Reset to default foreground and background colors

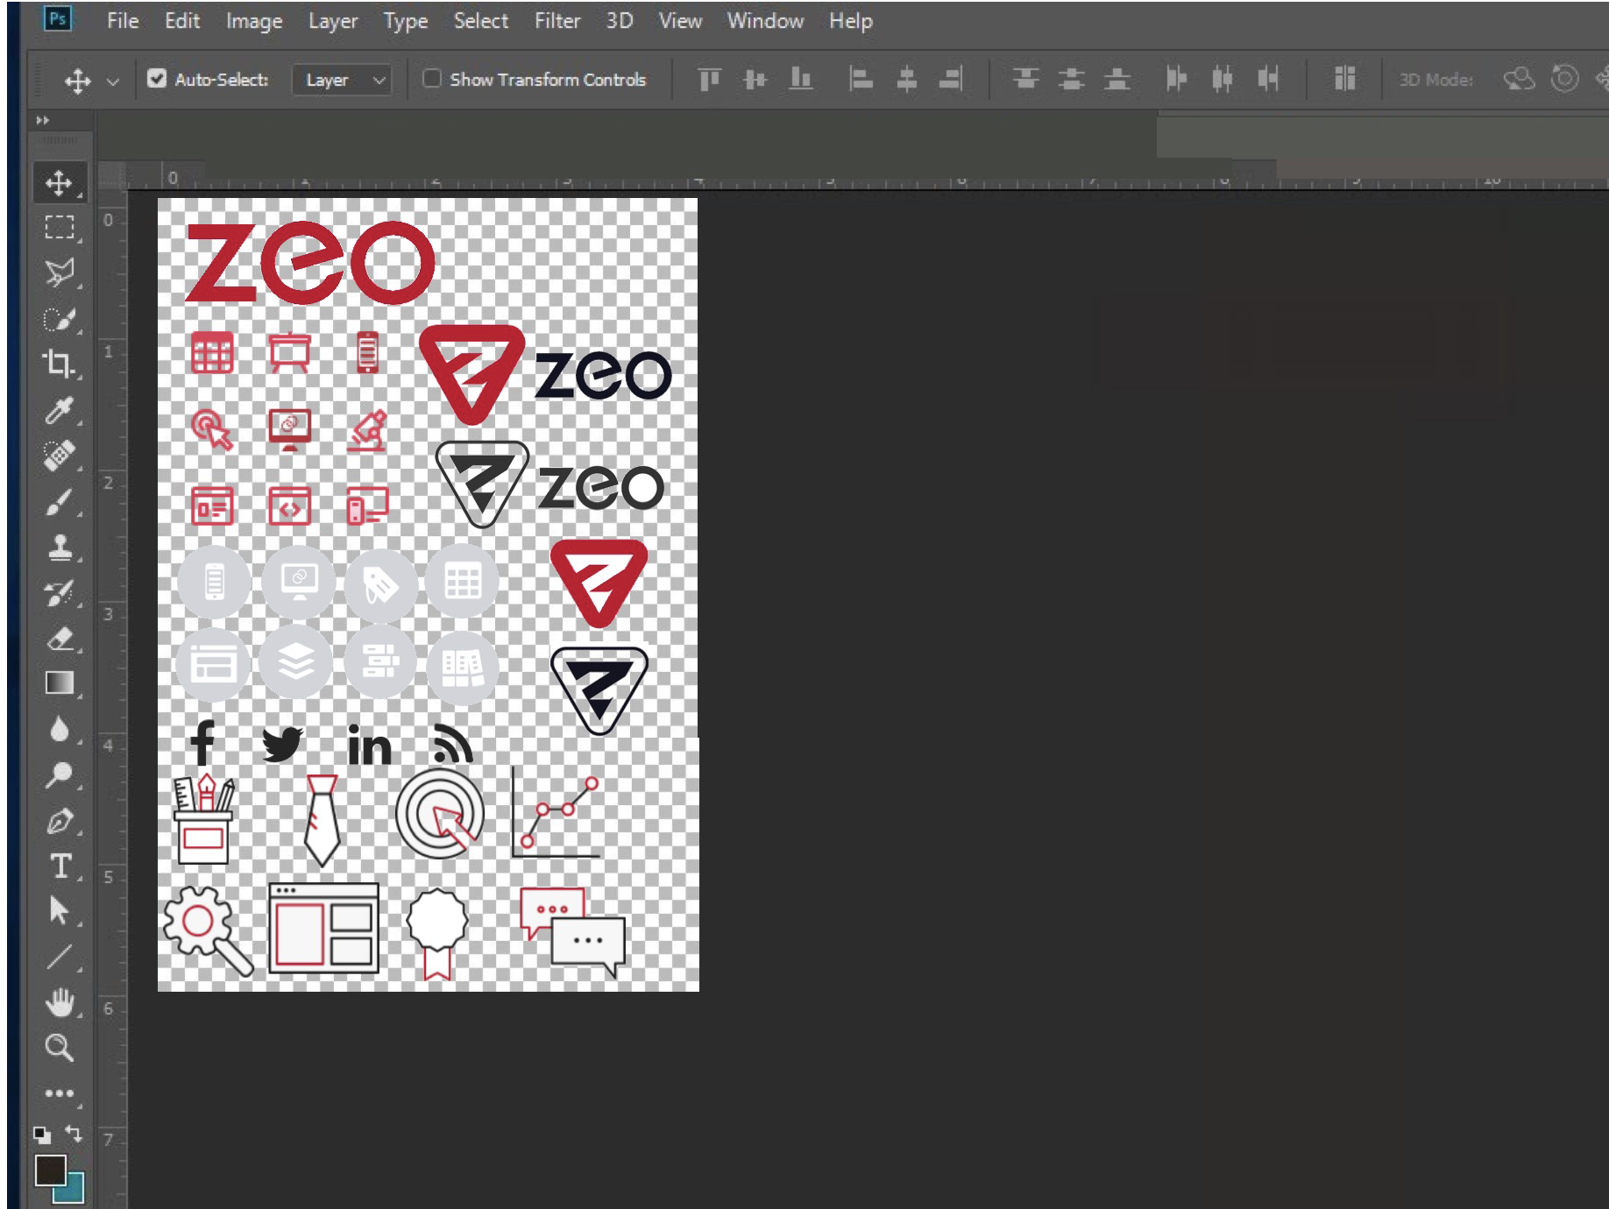41,1135
